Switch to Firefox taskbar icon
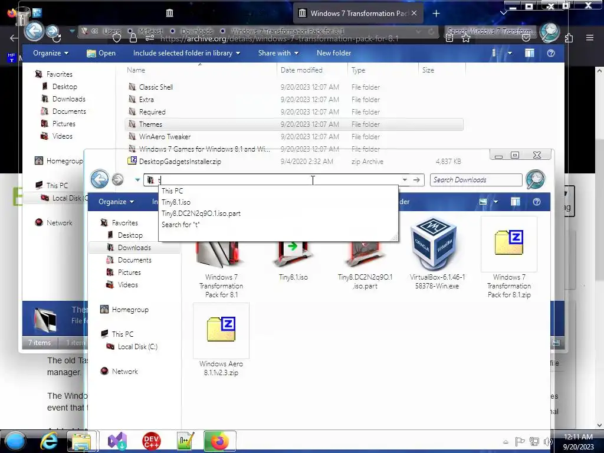604x453 pixels. pyautogui.click(x=219, y=441)
